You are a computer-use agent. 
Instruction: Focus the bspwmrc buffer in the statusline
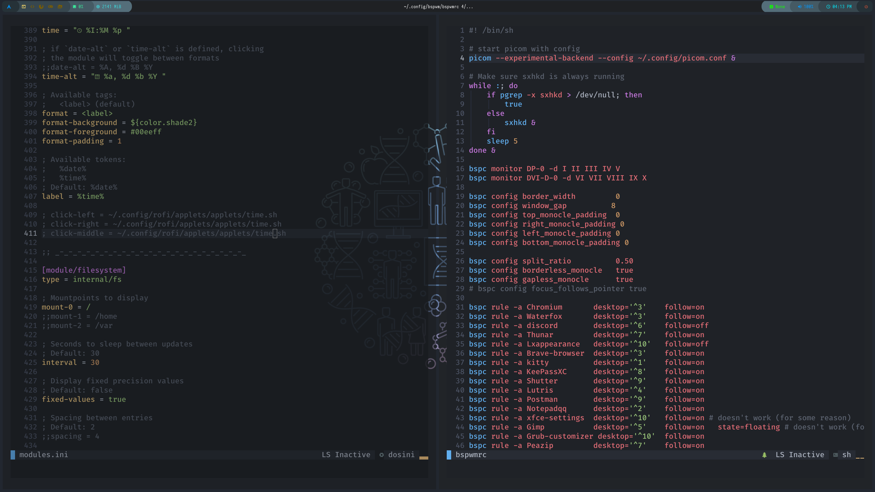point(471,455)
